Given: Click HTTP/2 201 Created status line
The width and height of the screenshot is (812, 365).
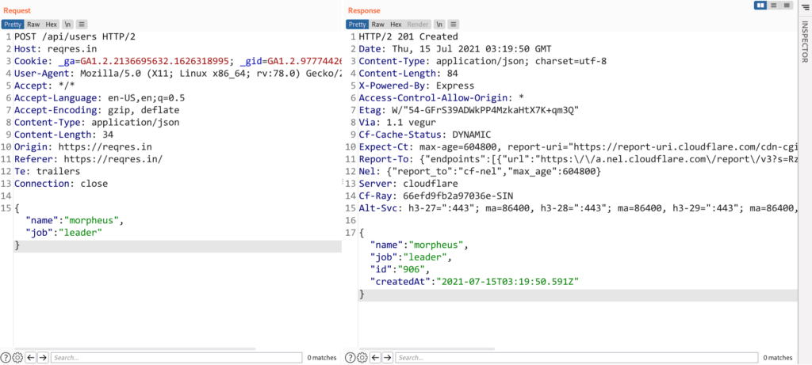Looking at the screenshot, I should click(x=408, y=36).
